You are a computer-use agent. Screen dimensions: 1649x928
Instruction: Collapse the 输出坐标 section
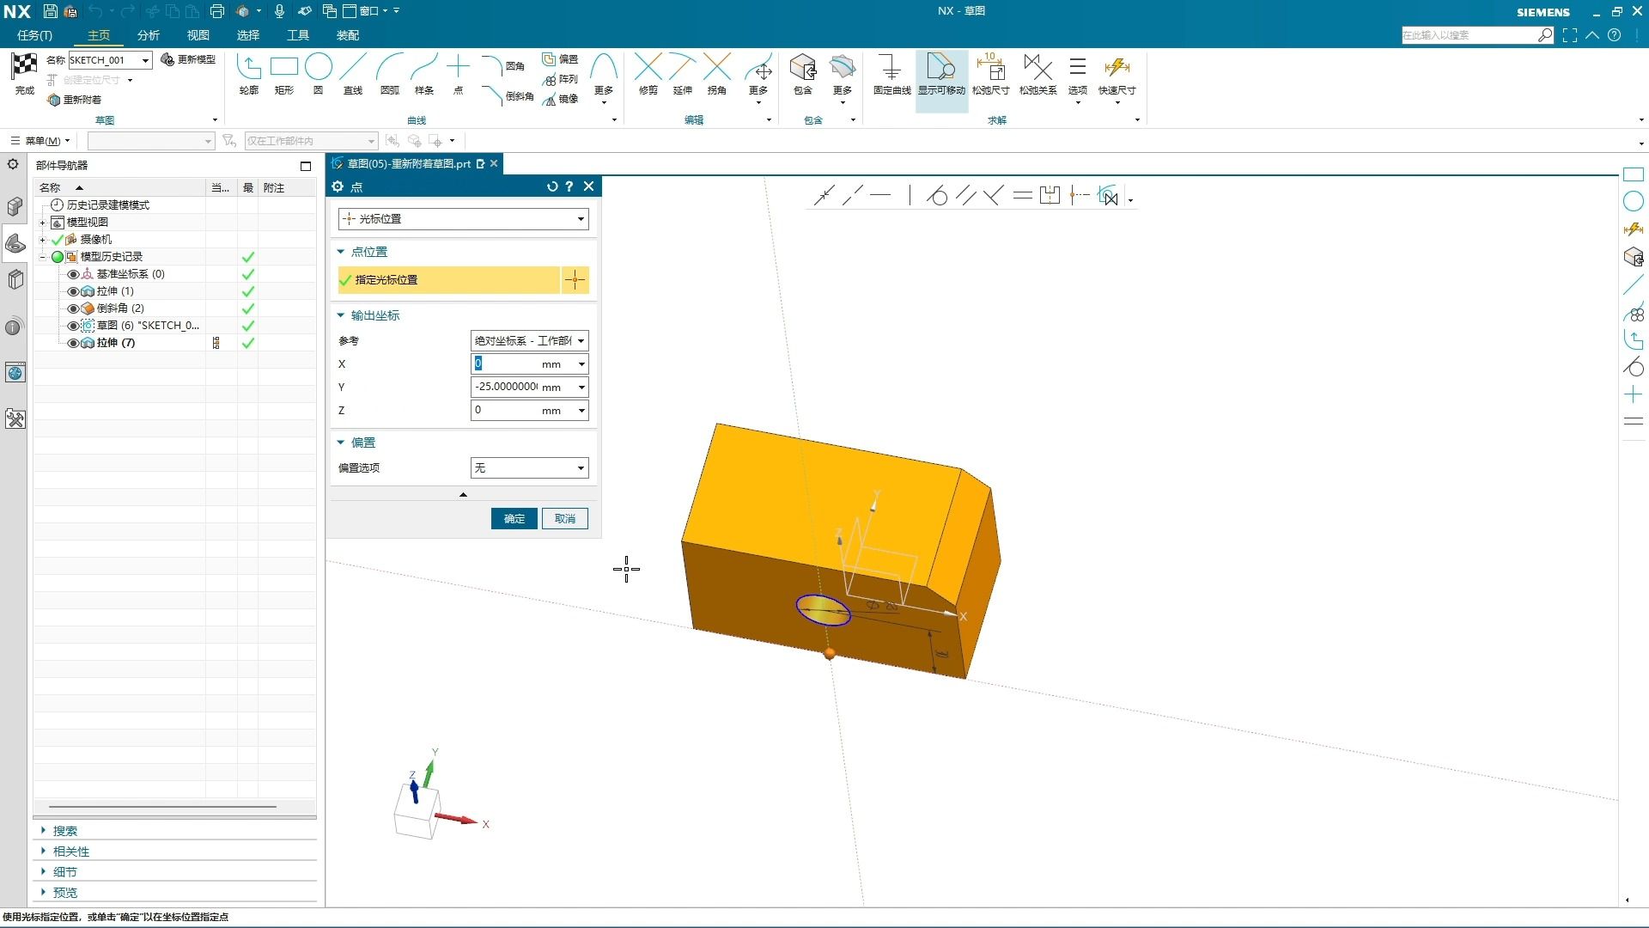point(341,315)
